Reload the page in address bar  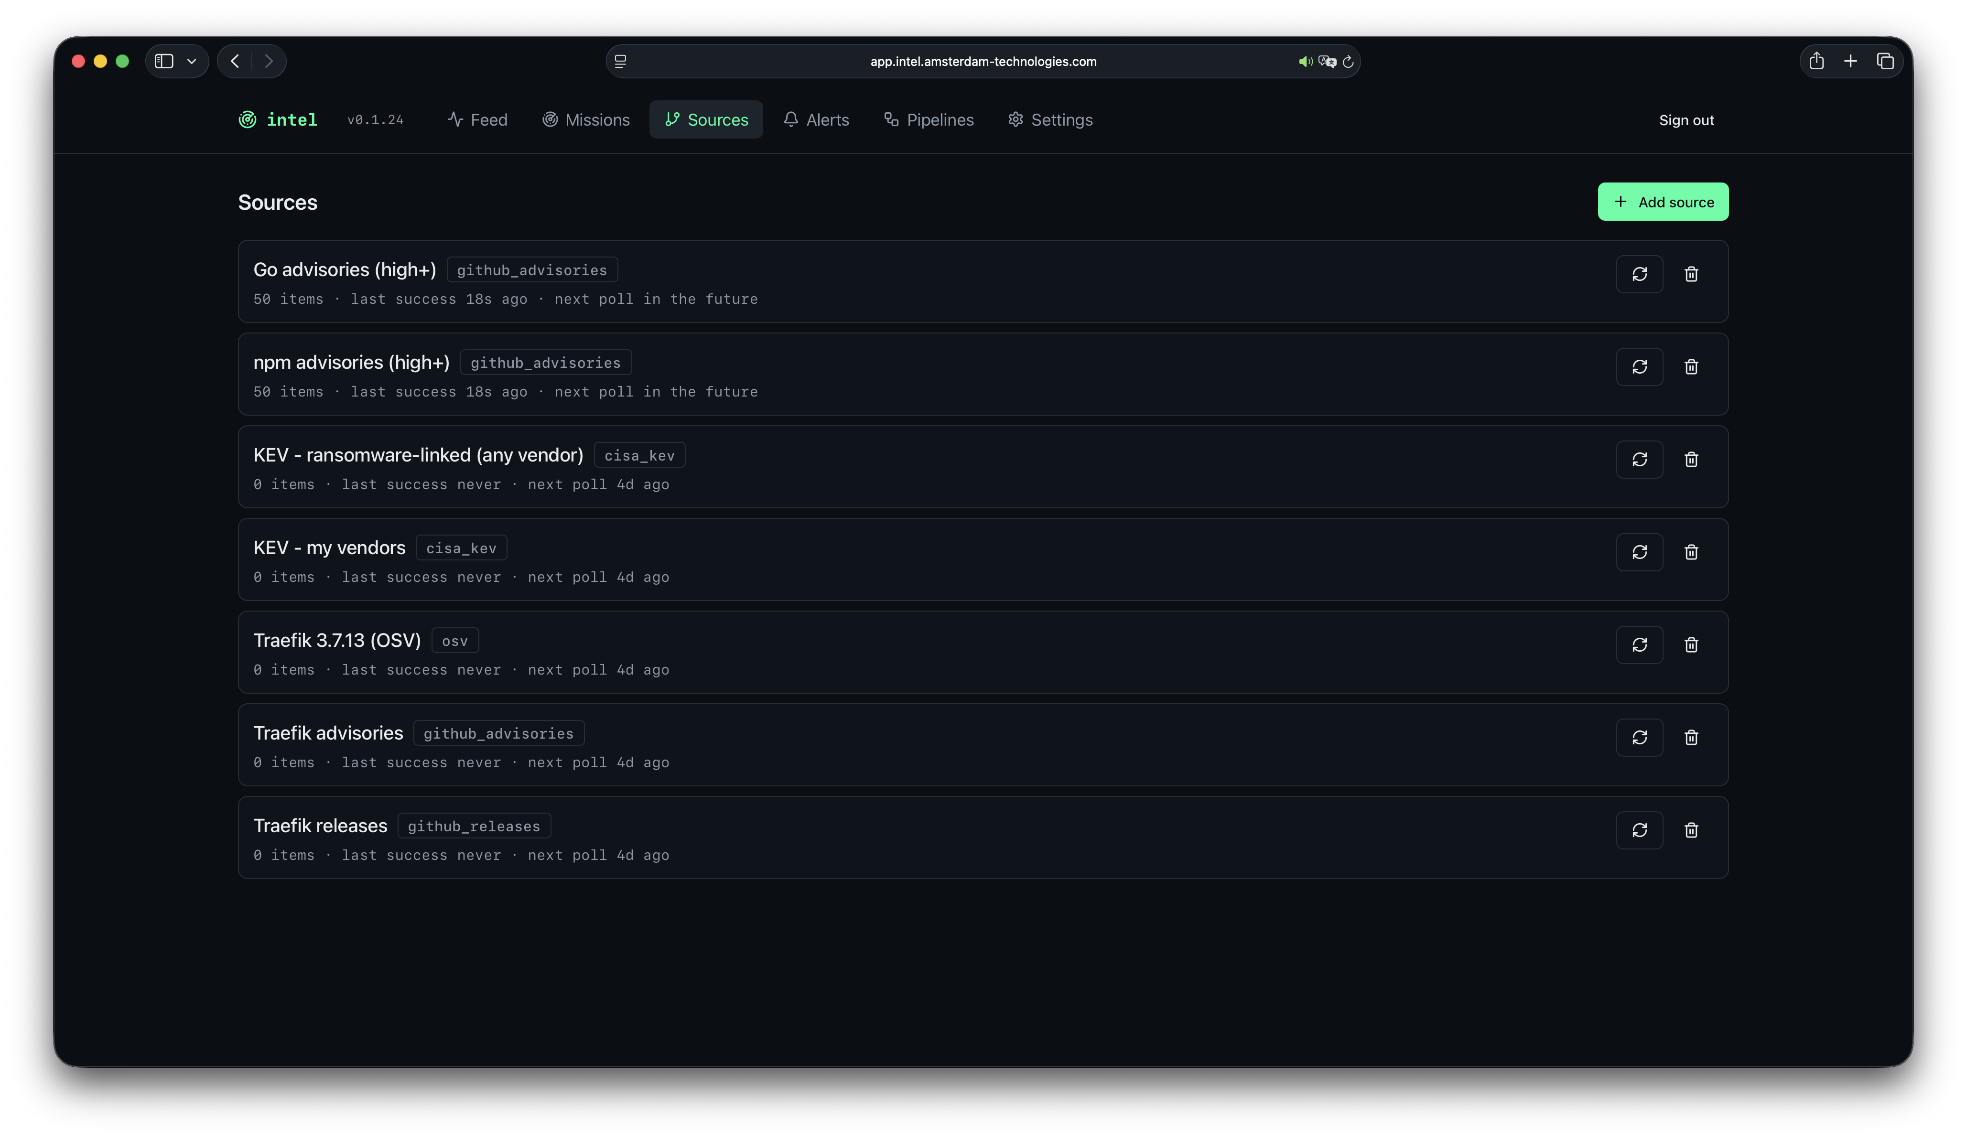click(1348, 62)
